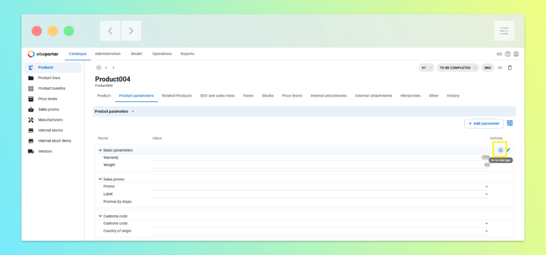Open the user account icon
Image resolution: width=546 pixels, height=255 pixels.
click(516, 54)
